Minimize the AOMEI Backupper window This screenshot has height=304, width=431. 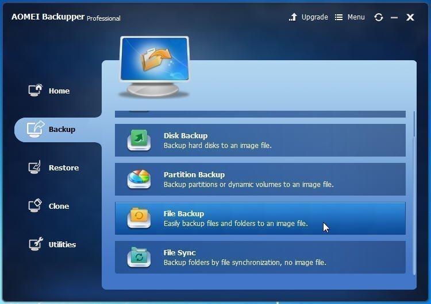(394, 18)
